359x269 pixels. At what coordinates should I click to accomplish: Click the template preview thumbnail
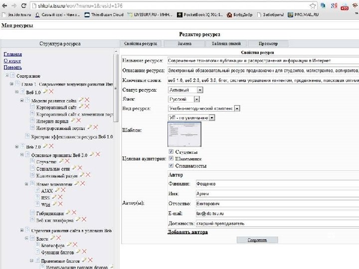pos(184,134)
